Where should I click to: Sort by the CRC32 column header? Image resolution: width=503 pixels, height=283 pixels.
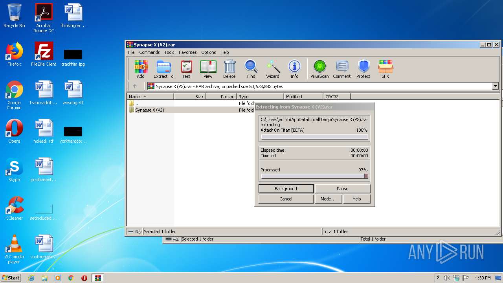(337, 96)
